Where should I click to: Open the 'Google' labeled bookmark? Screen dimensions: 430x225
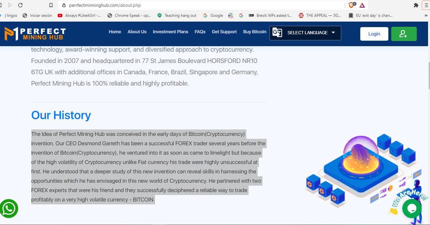coord(213,15)
